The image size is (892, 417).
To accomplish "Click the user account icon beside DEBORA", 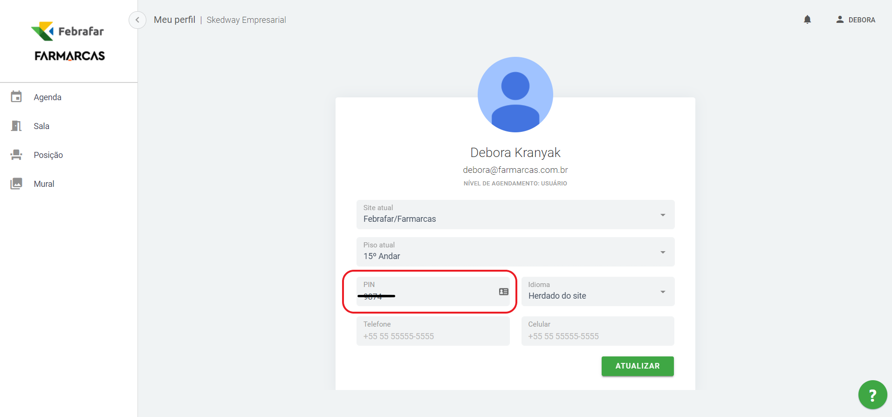I will (840, 20).
